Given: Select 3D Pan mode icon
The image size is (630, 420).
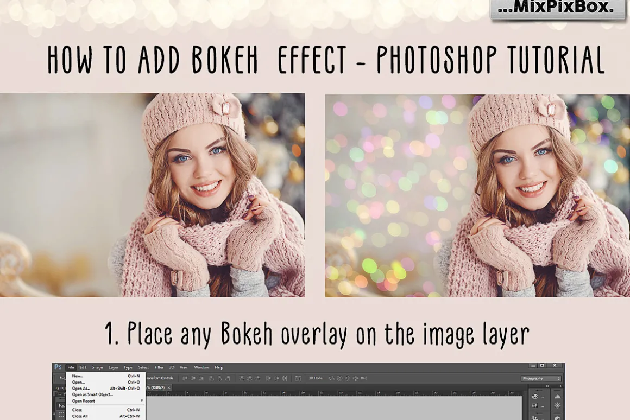Looking at the screenshot, I should pyautogui.click(x=348, y=378).
